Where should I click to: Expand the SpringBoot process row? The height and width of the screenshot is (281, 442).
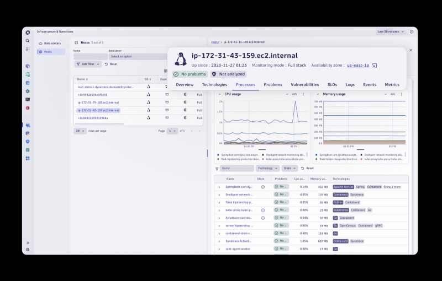click(x=219, y=187)
